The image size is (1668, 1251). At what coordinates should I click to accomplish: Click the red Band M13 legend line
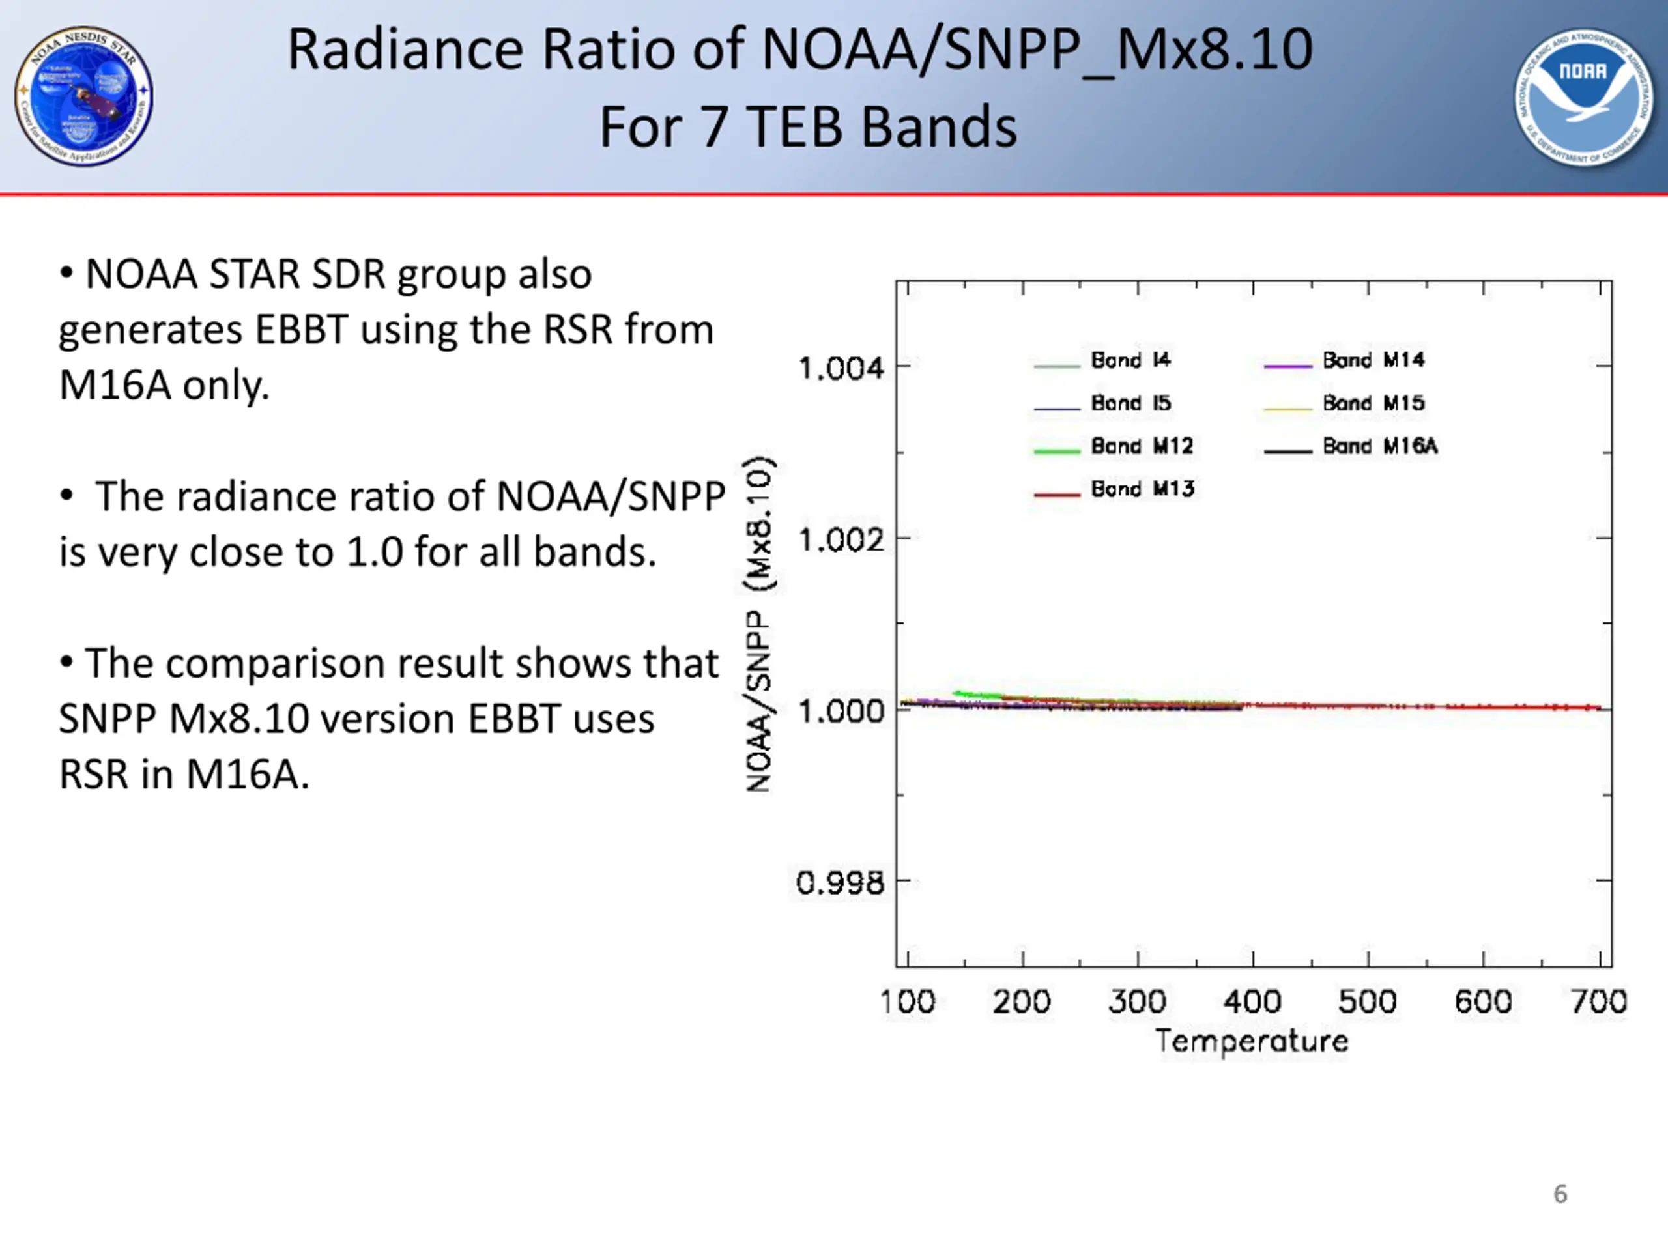pyautogui.click(x=1056, y=495)
